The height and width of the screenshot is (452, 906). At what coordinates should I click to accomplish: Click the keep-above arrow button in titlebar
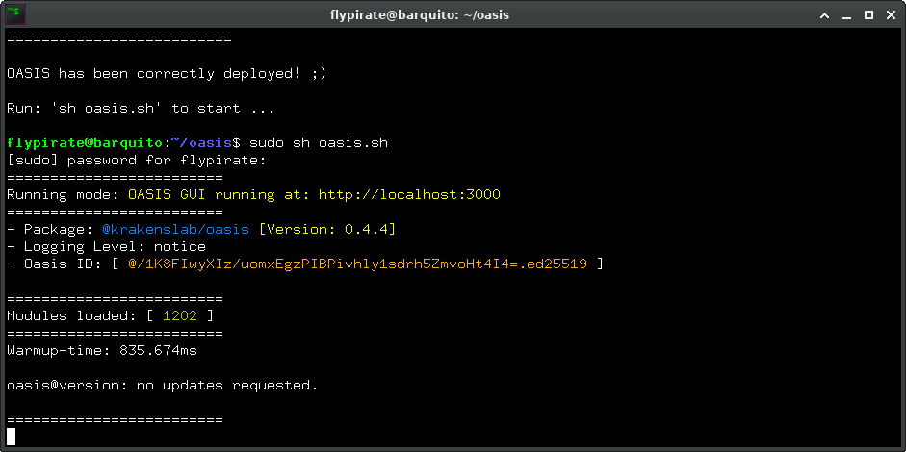click(824, 15)
